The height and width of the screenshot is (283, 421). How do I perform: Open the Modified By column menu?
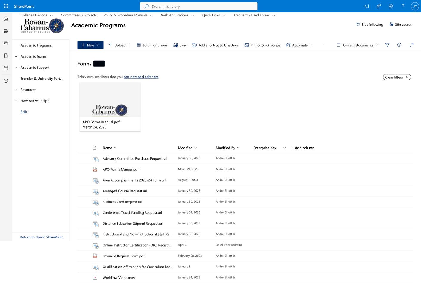228,148
